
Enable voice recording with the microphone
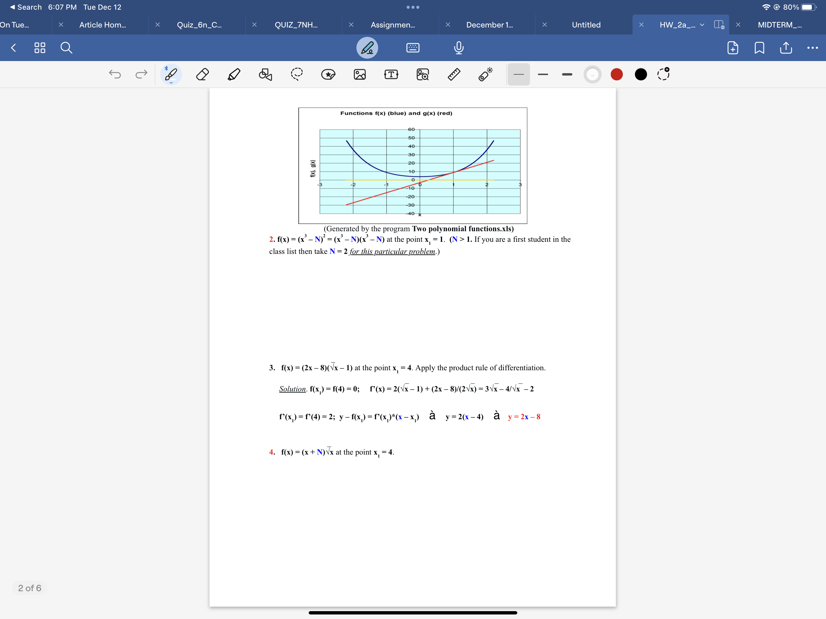pyautogui.click(x=459, y=48)
